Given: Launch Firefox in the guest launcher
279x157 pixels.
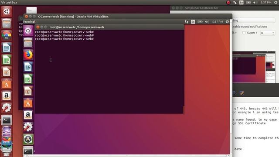Looking at the screenshot, I should point(28,55).
